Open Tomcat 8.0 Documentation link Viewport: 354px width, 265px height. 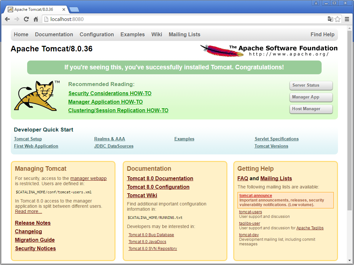coord(160,179)
